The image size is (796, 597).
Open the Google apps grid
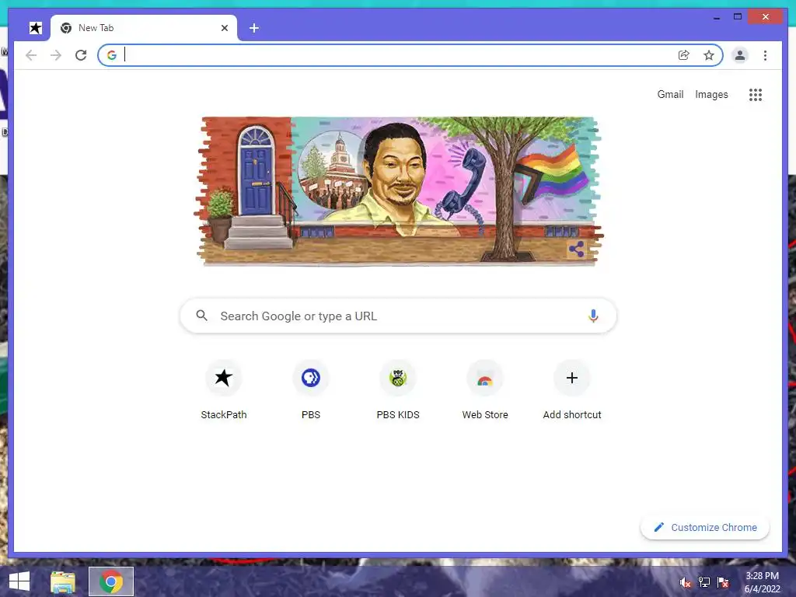pos(756,94)
